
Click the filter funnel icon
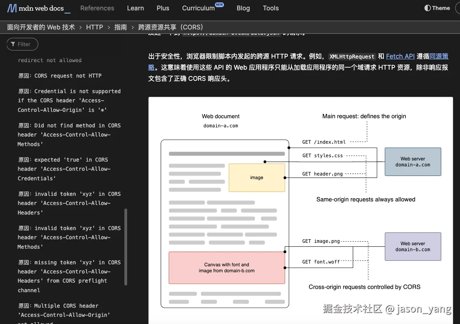(x=13, y=44)
